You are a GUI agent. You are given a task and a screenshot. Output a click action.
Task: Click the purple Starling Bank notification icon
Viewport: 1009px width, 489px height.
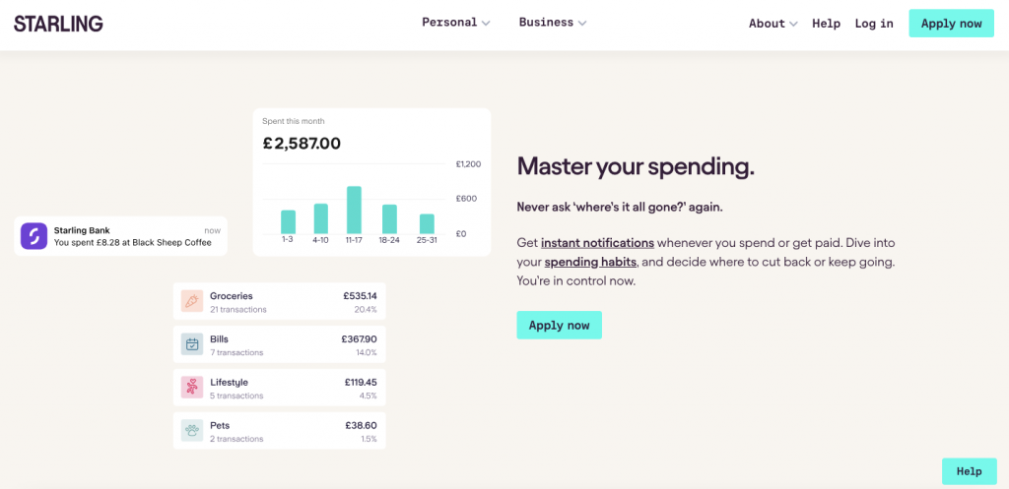(34, 236)
